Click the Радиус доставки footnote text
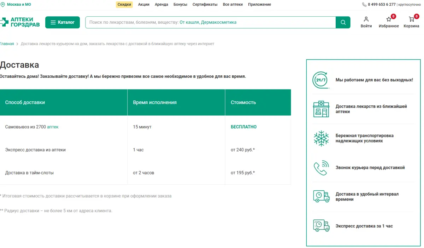Screen dimensions: 424x248 (56, 210)
